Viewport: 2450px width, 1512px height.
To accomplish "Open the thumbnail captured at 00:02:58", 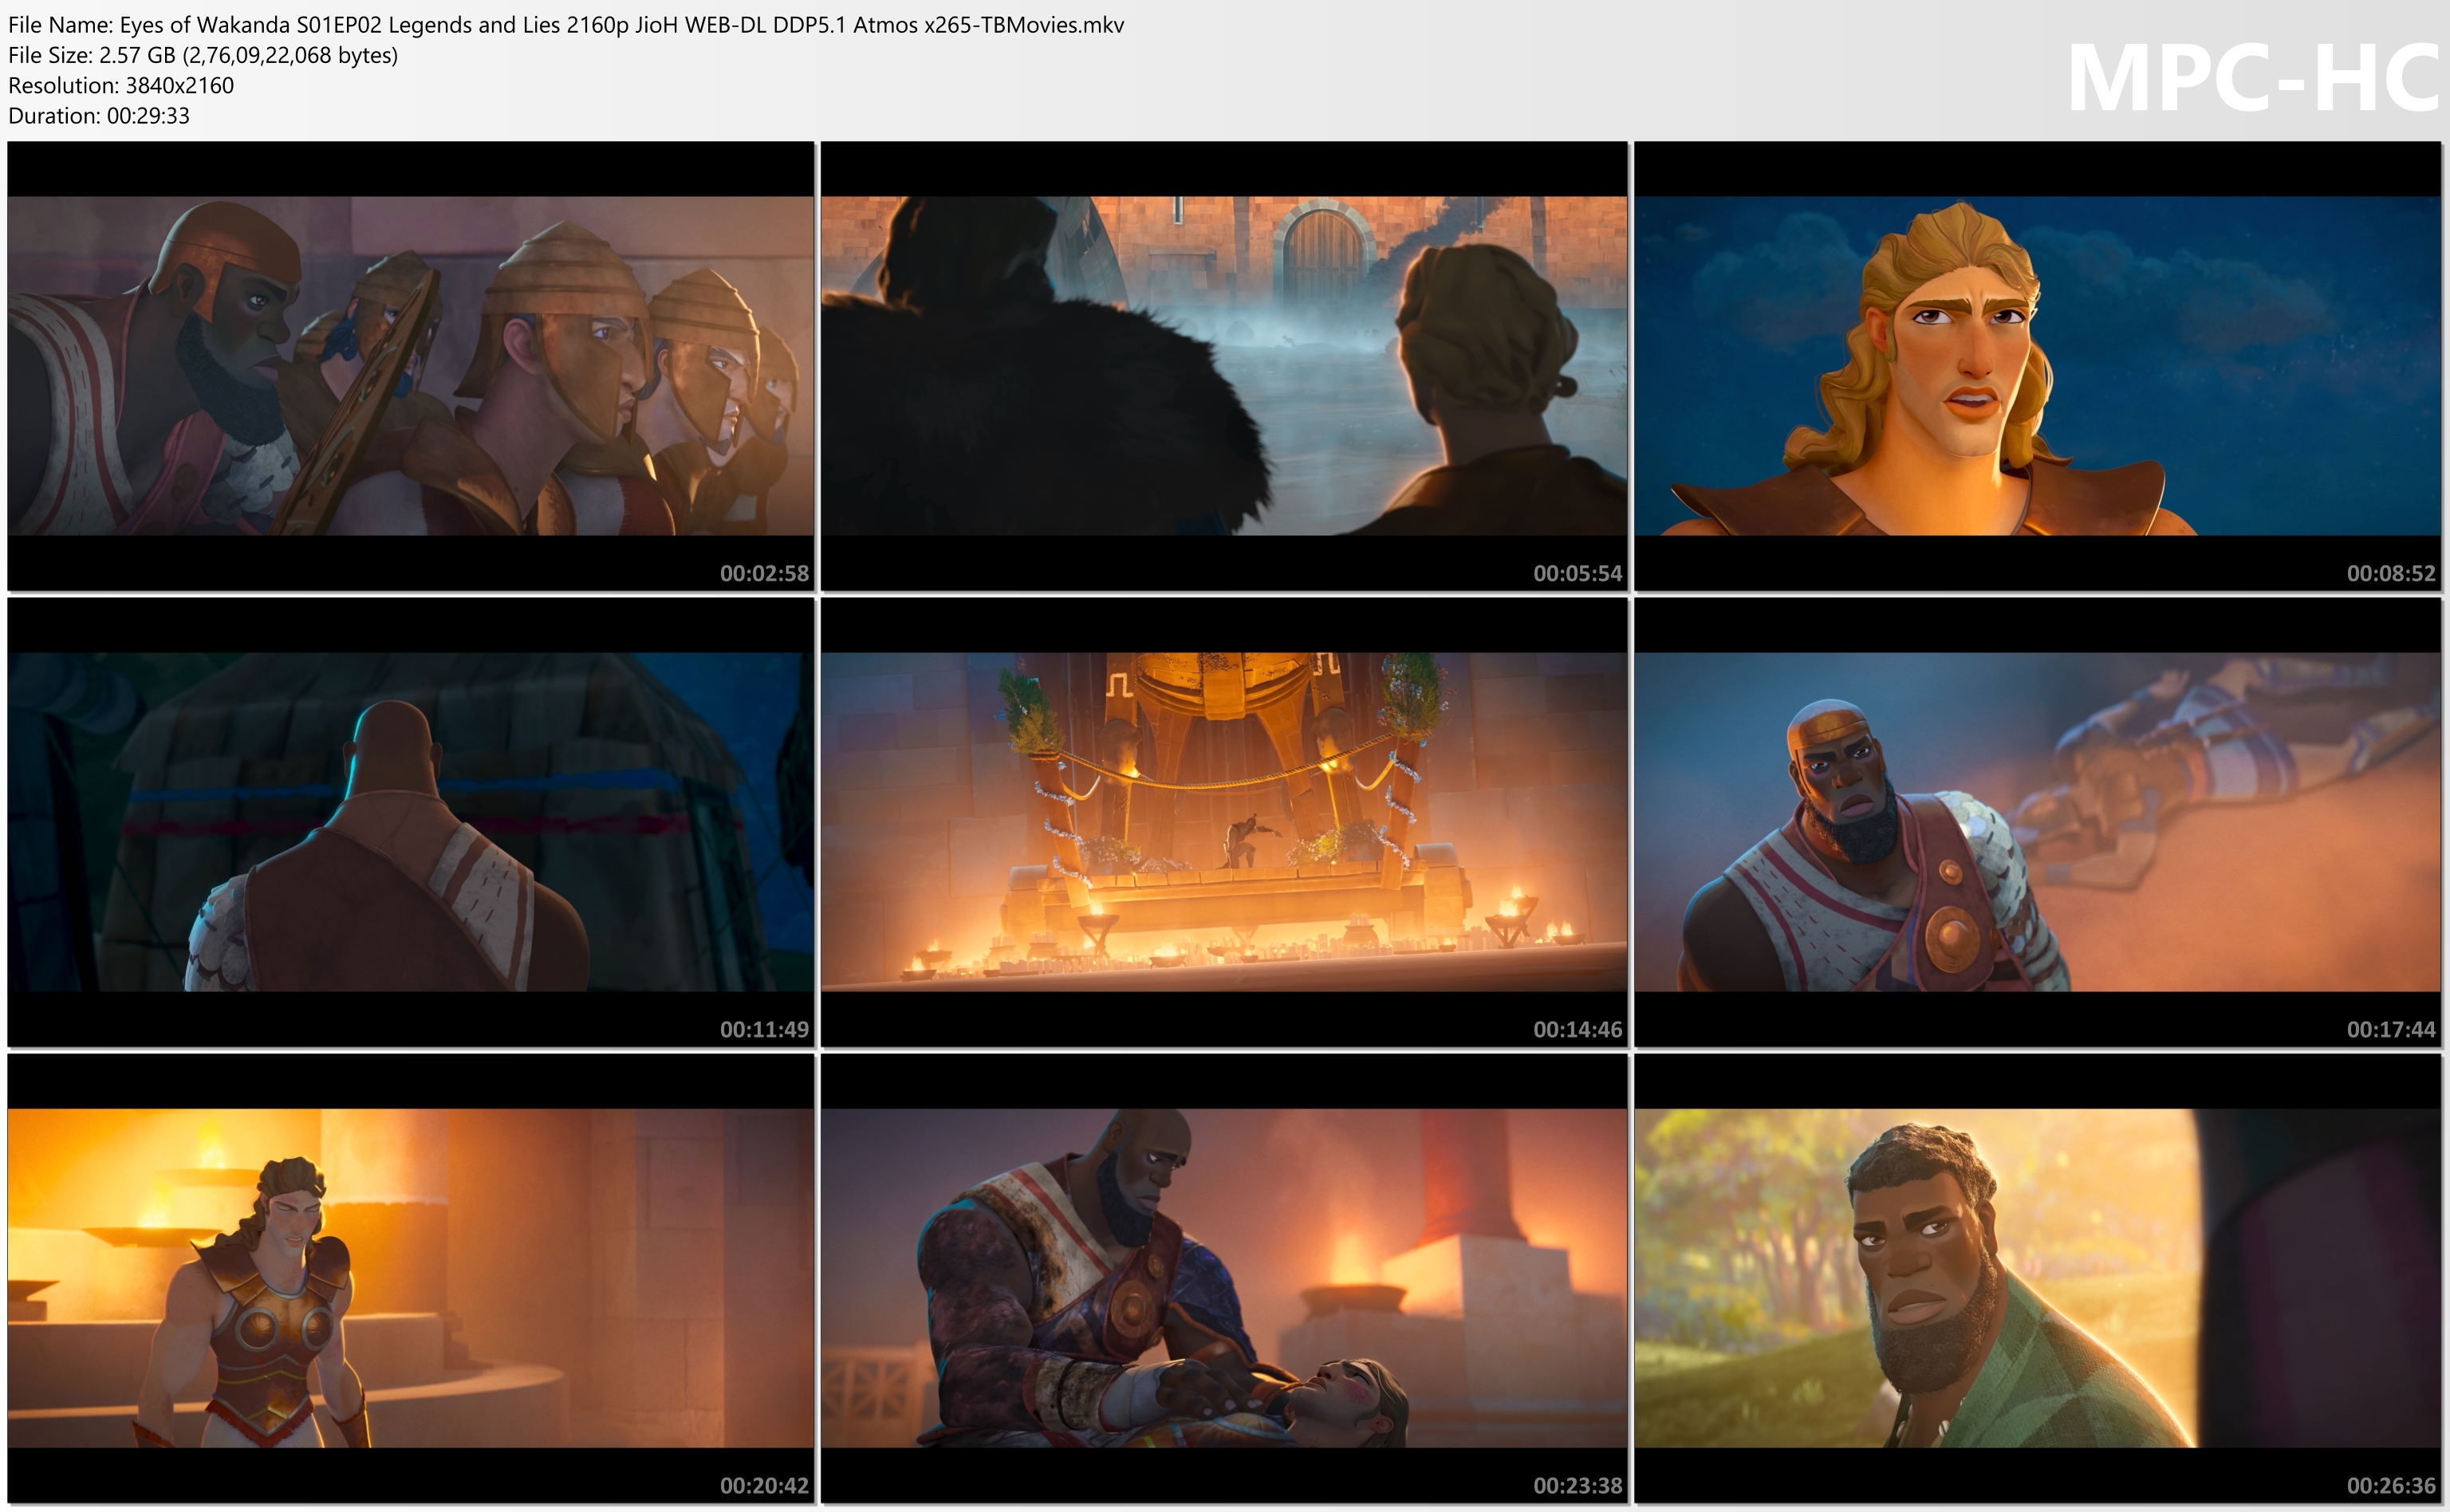I will [411, 366].
